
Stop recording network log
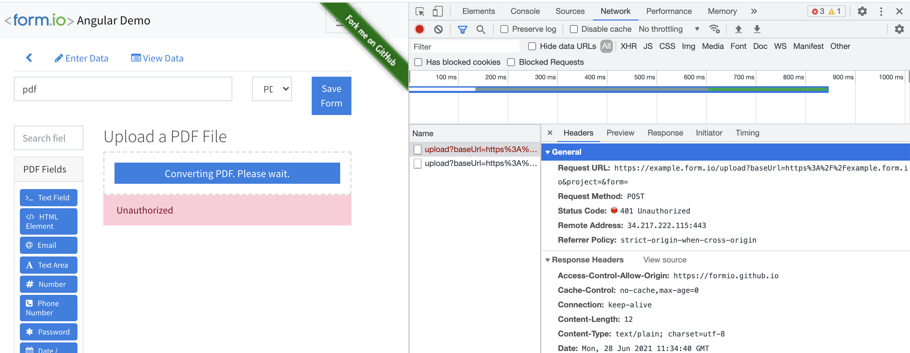(x=419, y=29)
